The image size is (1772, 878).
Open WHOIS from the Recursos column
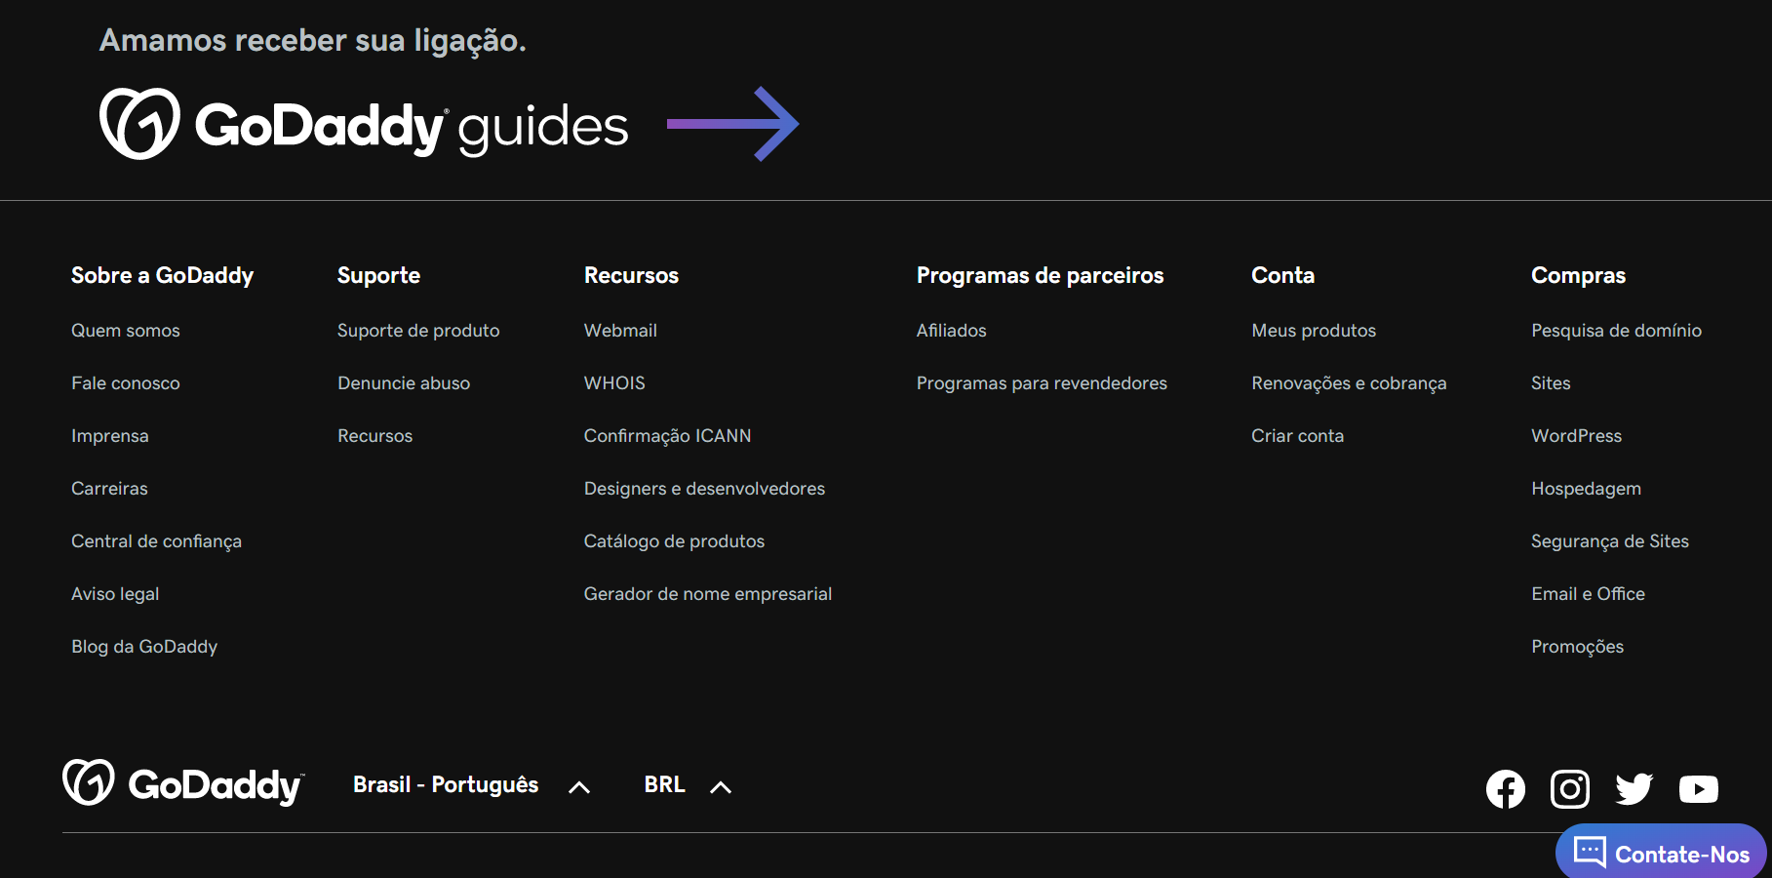click(614, 382)
